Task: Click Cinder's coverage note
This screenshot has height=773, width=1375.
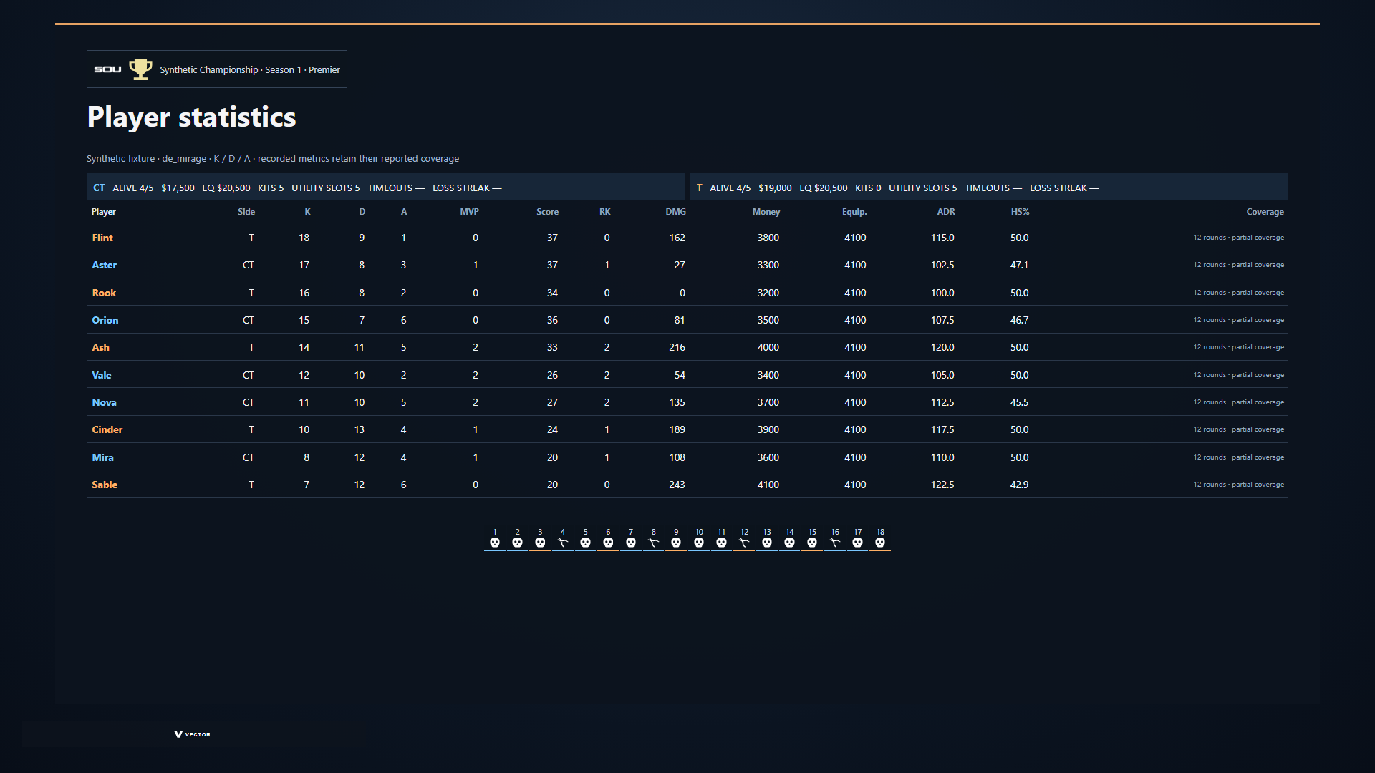Action: click(x=1238, y=429)
